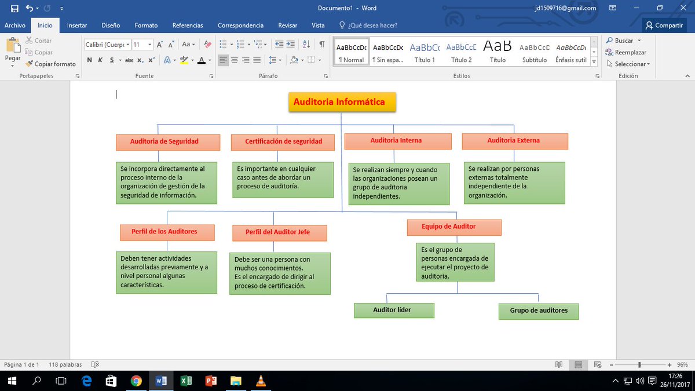Toggle underline with the S button
This screenshot has height=391, width=695.
click(x=111, y=60)
